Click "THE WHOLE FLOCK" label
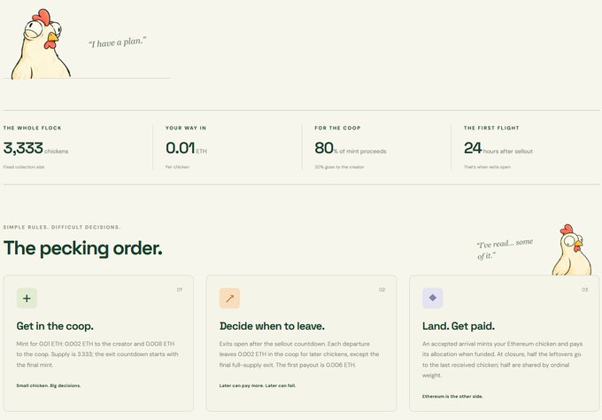Image resolution: width=602 pixels, height=420 pixels. [x=32, y=128]
